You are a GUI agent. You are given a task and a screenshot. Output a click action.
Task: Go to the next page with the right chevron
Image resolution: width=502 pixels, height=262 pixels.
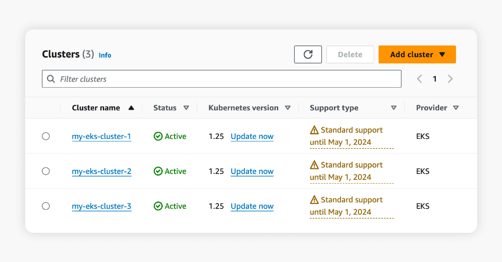click(450, 79)
